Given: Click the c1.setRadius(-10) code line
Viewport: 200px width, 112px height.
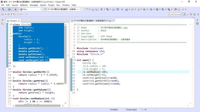Looking at the screenshot, I should click(x=95, y=72).
